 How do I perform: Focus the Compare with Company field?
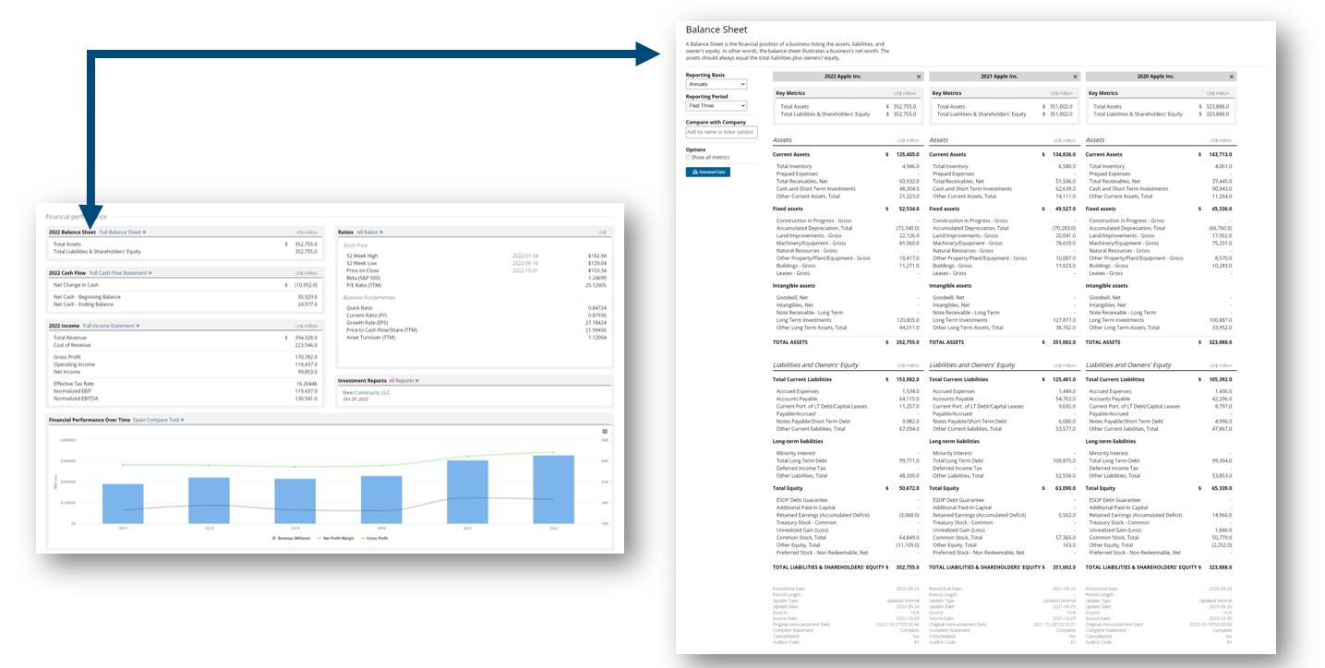(x=721, y=132)
